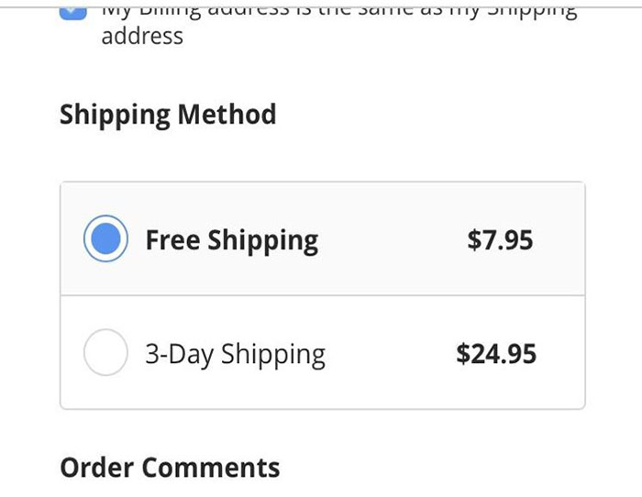Click the word address under the checkbox
The image size is (642, 497).
pos(142,36)
